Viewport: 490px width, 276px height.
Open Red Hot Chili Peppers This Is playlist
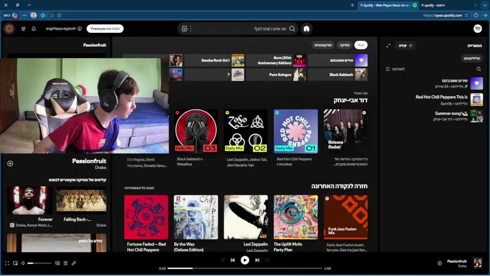[434, 100]
